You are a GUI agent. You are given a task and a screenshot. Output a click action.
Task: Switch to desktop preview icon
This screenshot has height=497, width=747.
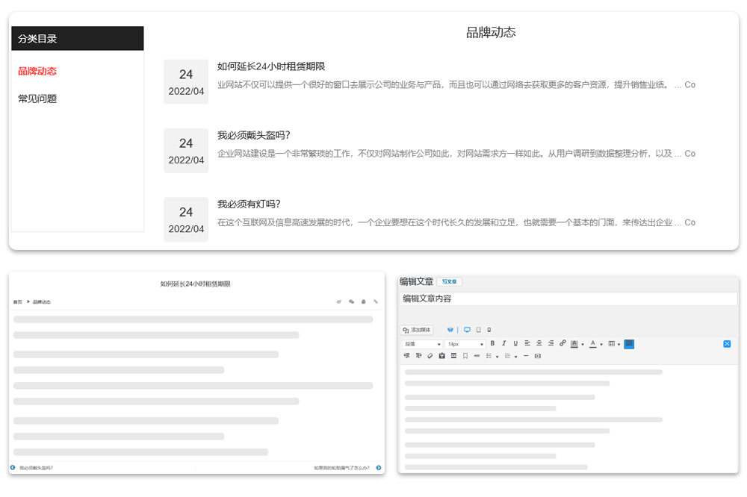[467, 330]
